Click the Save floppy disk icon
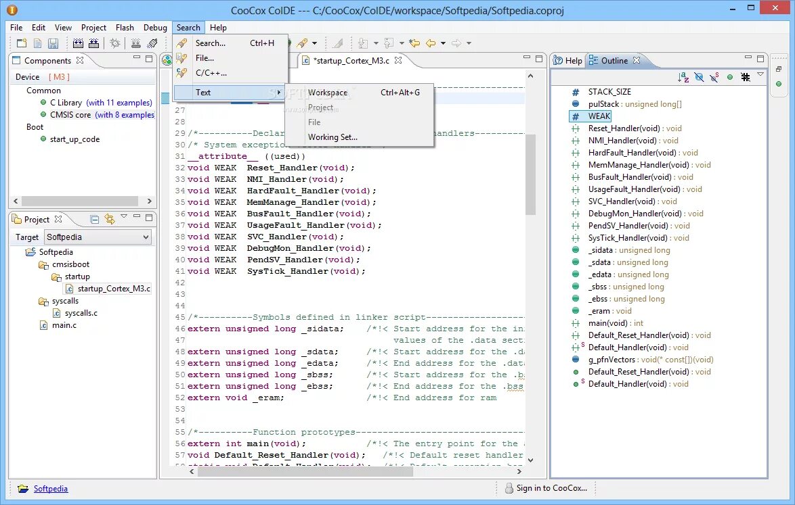Image resolution: width=795 pixels, height=505 pixels. (x=53, y=43)
